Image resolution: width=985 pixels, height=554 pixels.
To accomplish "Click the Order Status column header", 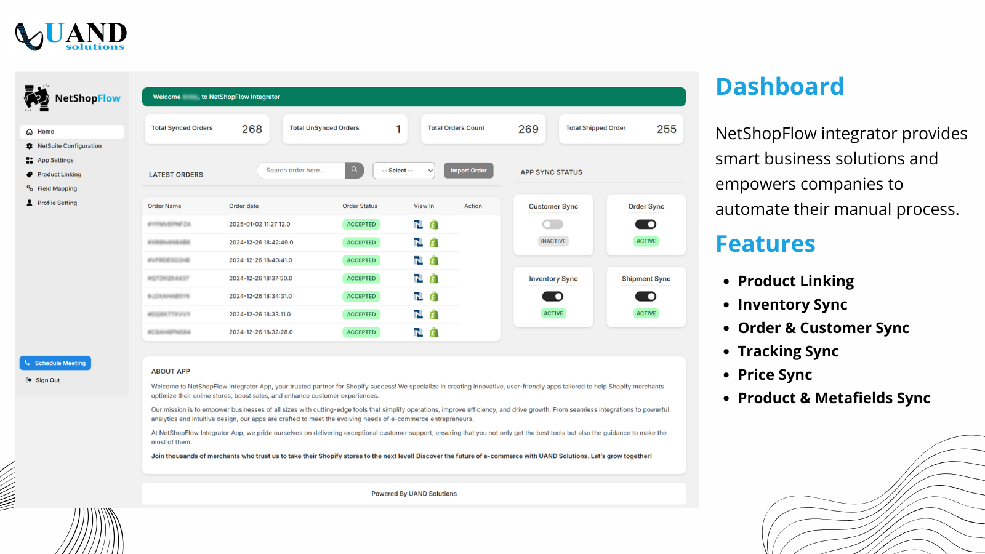I will click(x=360, y=206).
